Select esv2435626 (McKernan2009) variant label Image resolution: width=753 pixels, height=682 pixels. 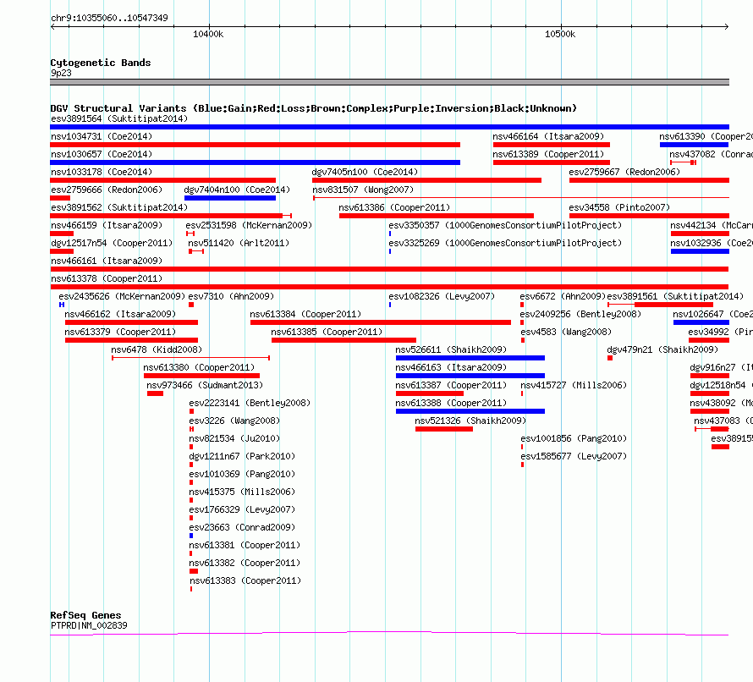[x=122, y=296]
